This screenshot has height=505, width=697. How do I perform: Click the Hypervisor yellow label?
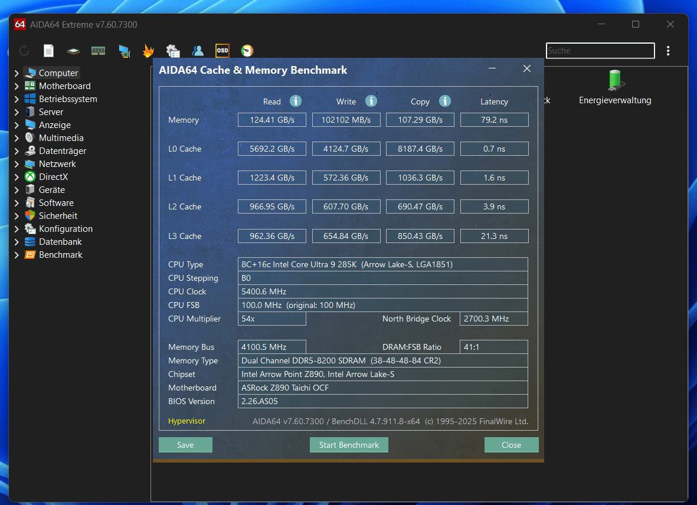point(186,421)
